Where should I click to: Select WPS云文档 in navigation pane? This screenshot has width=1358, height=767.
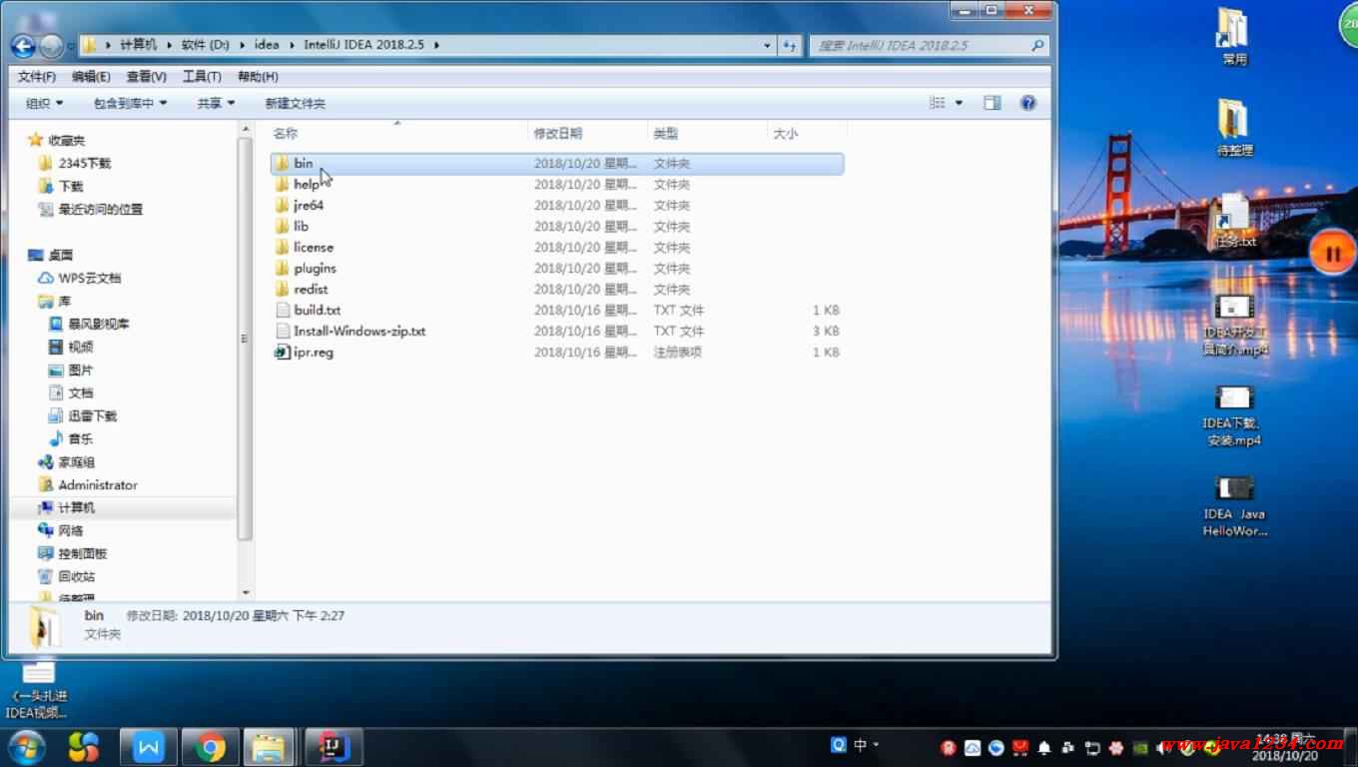[89, 278]
